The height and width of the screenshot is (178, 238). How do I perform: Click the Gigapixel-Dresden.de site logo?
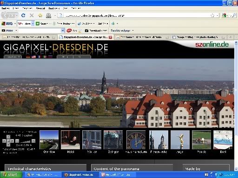(x=56, y=47)
